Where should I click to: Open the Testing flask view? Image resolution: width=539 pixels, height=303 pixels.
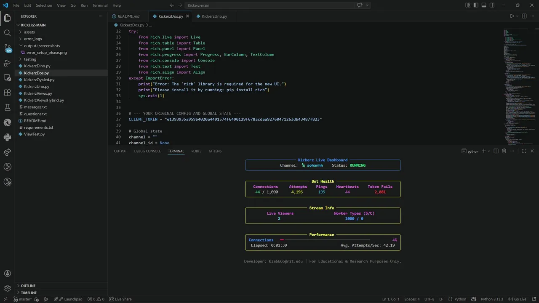tap(7, 108)
